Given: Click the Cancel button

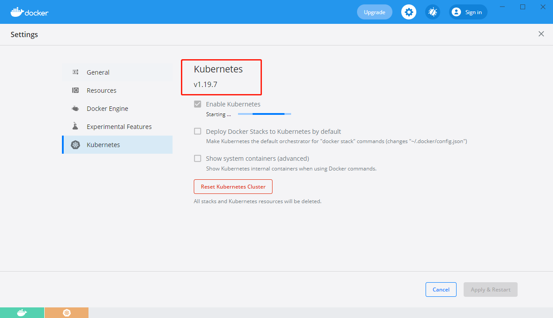Looking at the screenshot, I should click(441, 289).
